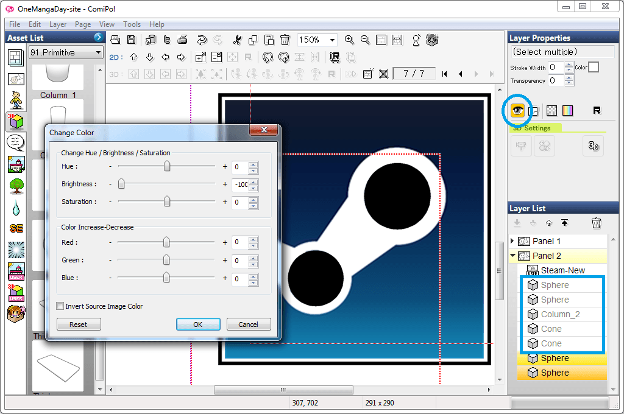Select the Column_2 layer
Viewport: 624px width, 414px height.
tap(561, 314)
